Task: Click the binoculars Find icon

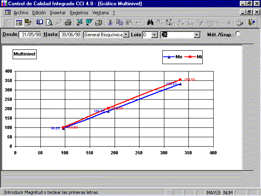Action: [x=150, y=22]
